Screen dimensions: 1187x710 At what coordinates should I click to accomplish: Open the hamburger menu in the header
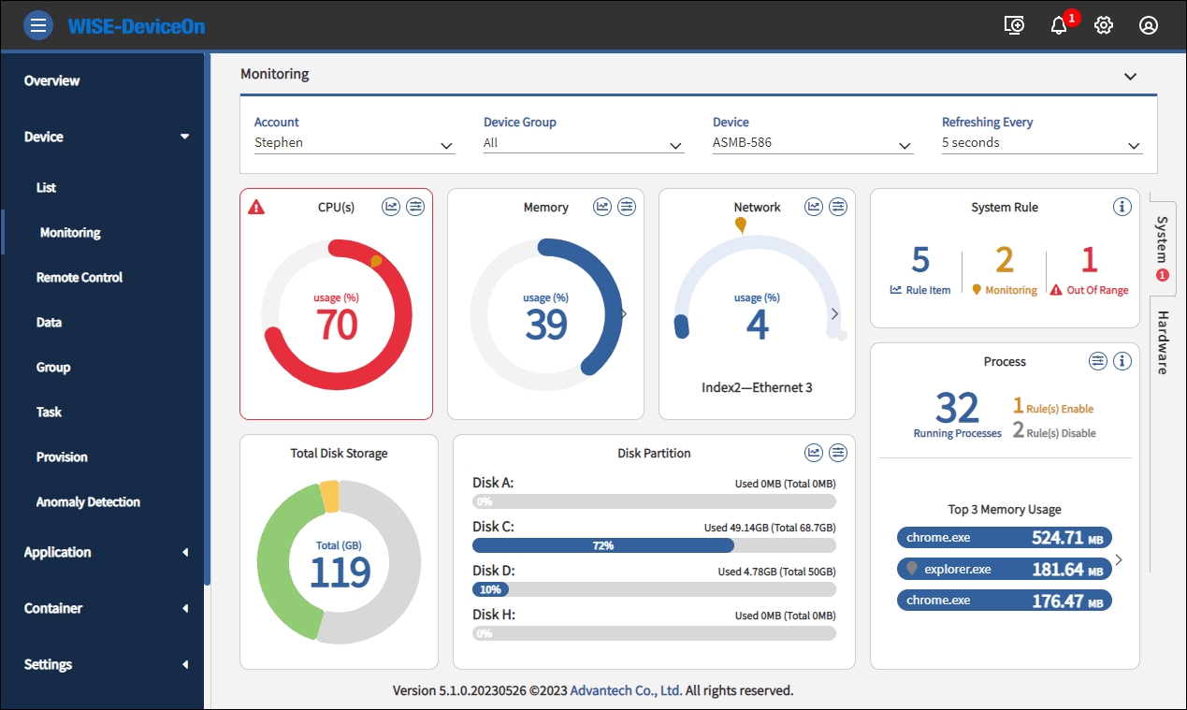tap(38, 25)
